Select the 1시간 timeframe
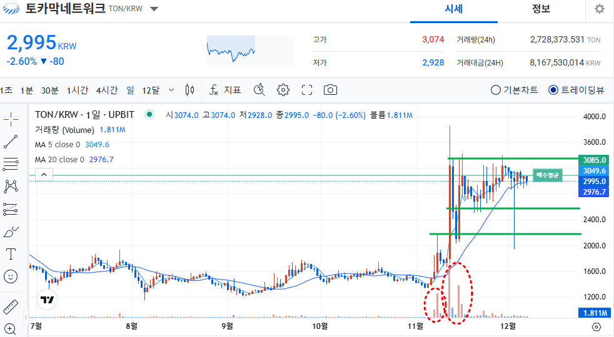The height and width of the screenshot is (337, 614). click(78, 90)
